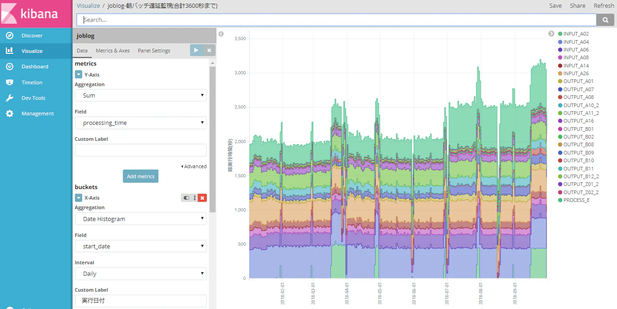Click INPUT_A14 legend color dot

560,66
